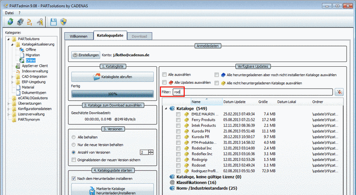
Task: Check the EMILE MAURIN catalog checkbox
Action: (x=178, y=115)
